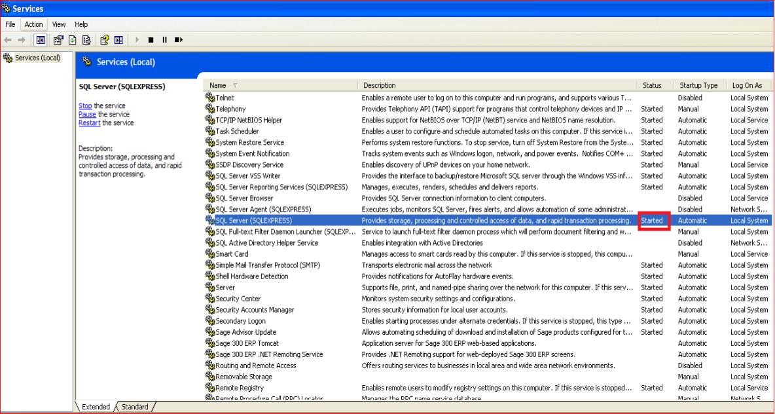Click the Disabled startup type in Telnet row

pyautogui.click(x=690, y=98)
